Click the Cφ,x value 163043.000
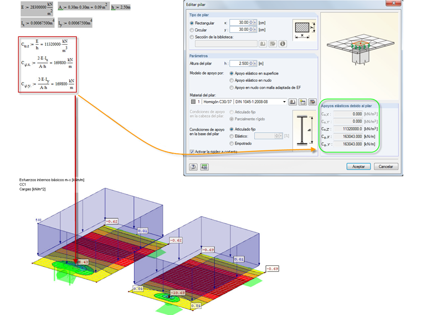 point(348,136)
